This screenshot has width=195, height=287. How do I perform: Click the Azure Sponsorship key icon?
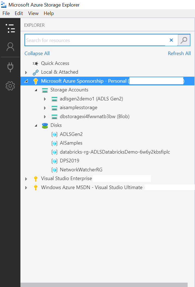[35, 81]
